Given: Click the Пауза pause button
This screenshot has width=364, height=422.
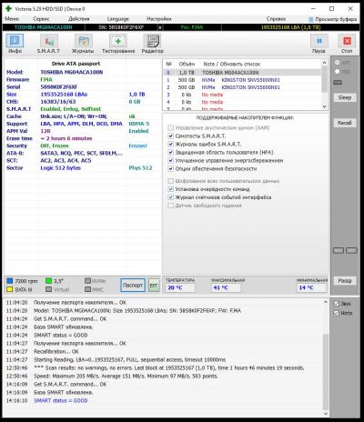Looking at the screenshot, I should click(x=318, y=44).
